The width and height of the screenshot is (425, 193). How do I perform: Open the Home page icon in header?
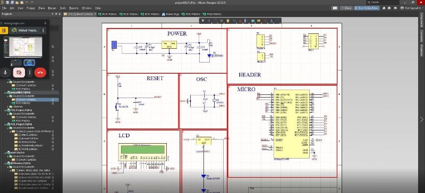tap(384, 8)
